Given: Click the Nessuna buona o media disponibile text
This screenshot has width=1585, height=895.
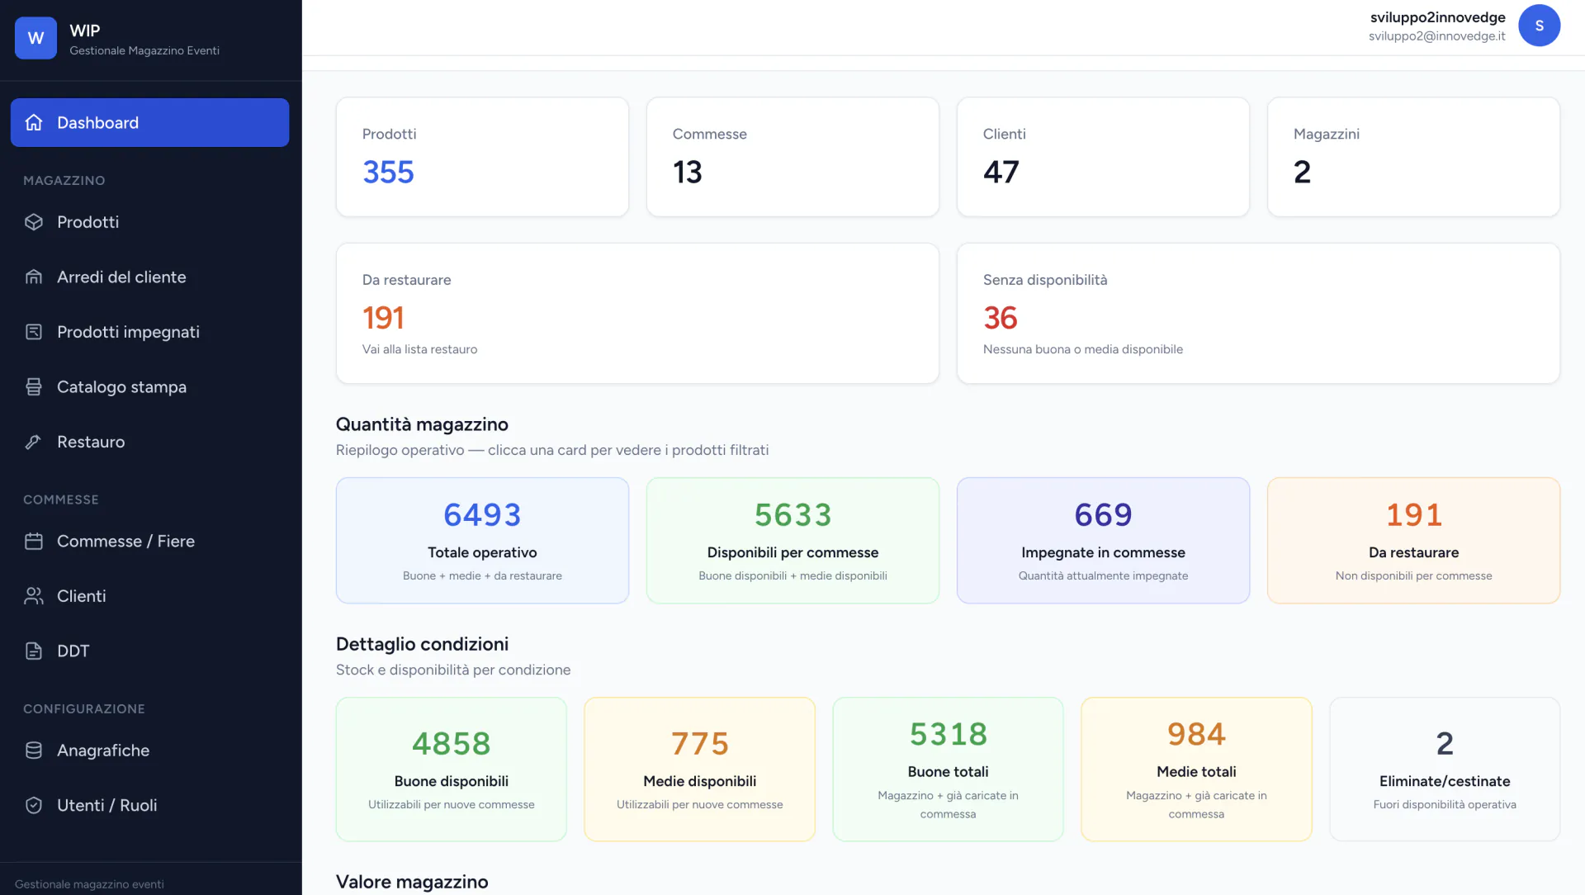Looking at the screenshot, I should (x=1082, y=349).
